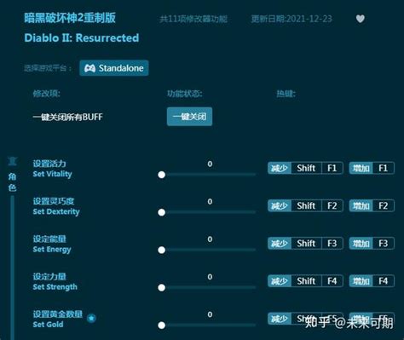
Task: Click Shift key field in Dexterity decrease hotkey
Action: (306, 205)
